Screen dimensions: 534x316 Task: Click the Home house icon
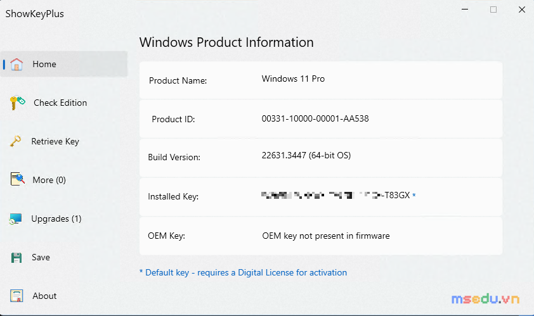point(16,65)
